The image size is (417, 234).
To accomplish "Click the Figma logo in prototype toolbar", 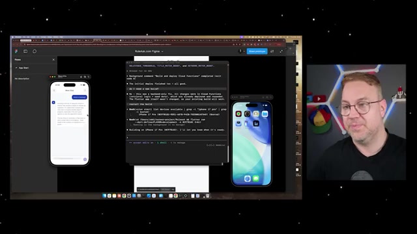I will click(16, 51).
